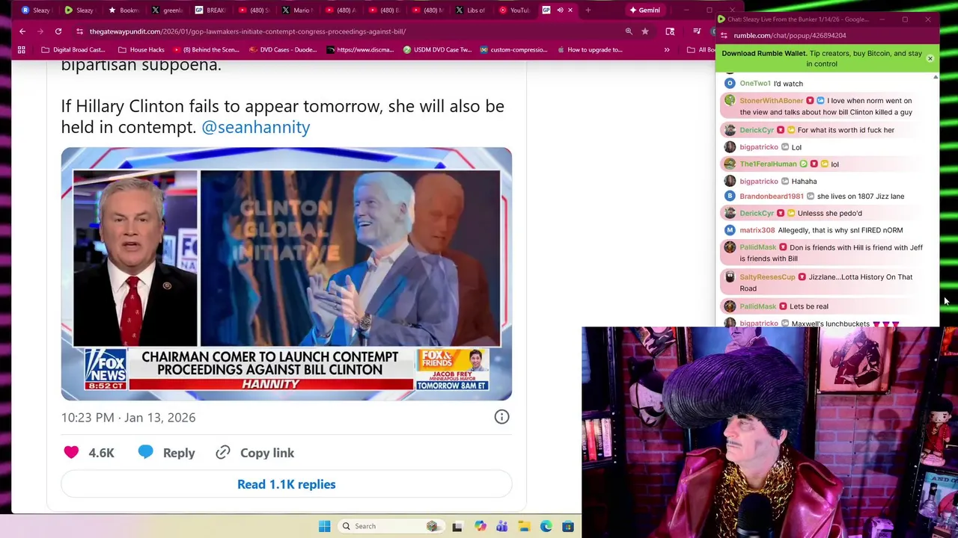
Task: Switch to the greenla X tab
Action: point(167,10)
